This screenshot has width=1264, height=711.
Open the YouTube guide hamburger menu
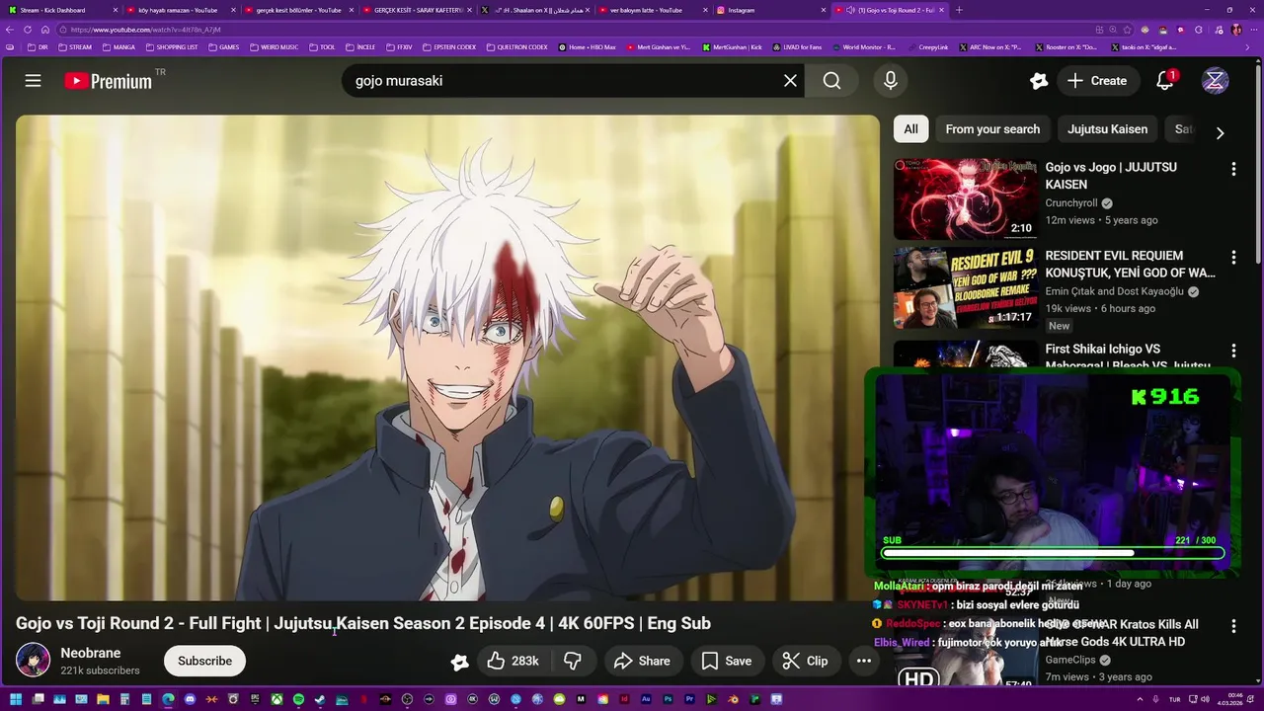33,81
